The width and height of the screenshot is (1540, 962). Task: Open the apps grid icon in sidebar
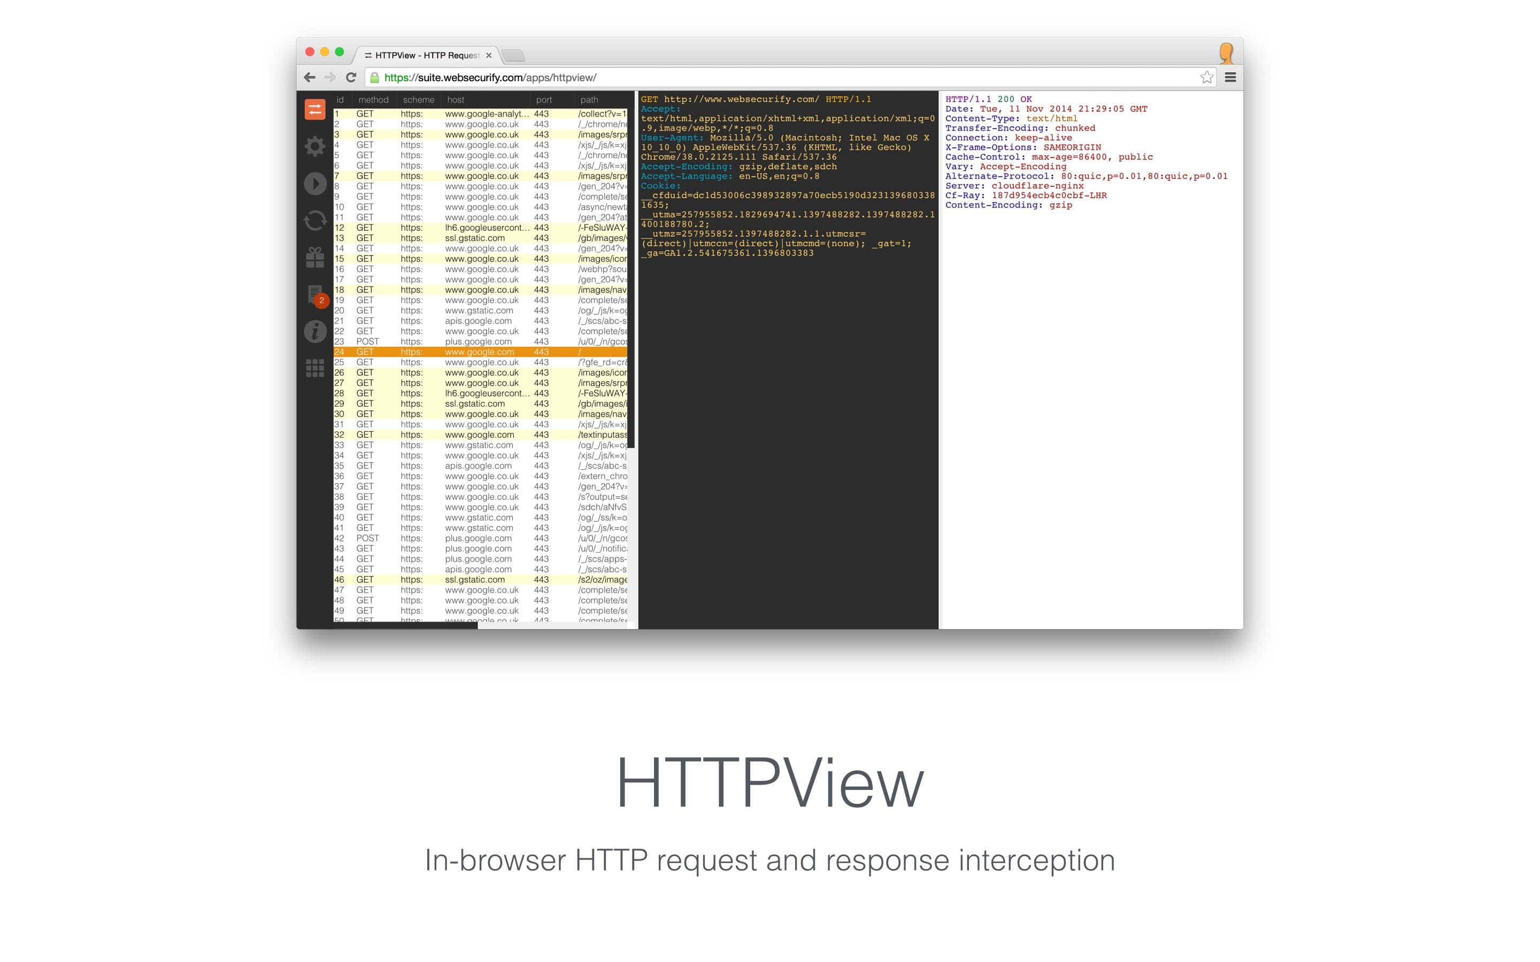(x=315, y=368)
